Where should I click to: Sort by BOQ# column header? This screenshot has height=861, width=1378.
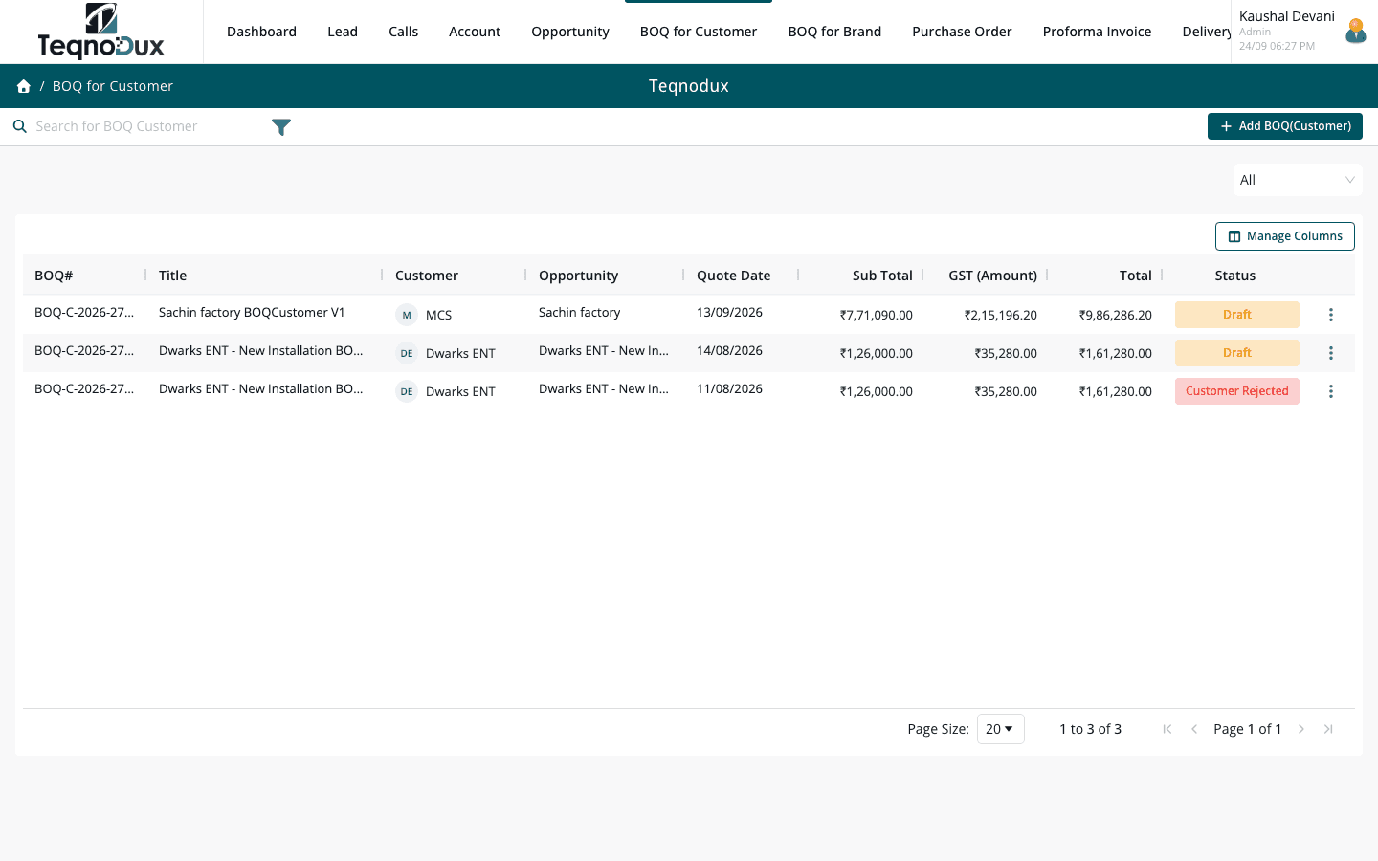[54, 276]
